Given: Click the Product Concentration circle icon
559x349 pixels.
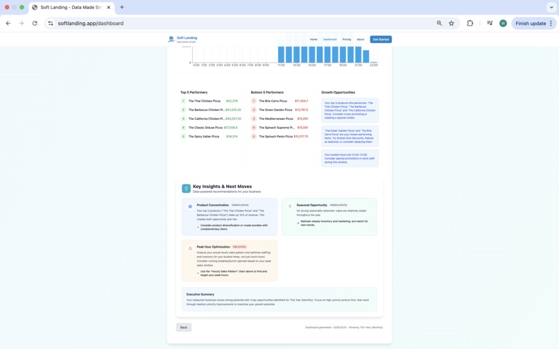Looking at the screenshot, I should coord(190,206).
